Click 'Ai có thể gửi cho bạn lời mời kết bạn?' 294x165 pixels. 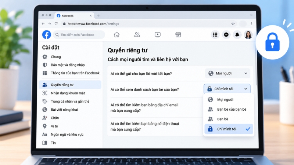tap(141, 74)
